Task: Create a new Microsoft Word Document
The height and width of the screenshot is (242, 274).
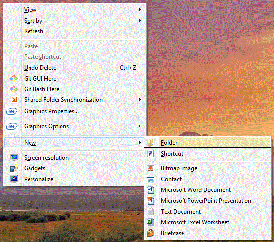Action: [x=208, y=190]
